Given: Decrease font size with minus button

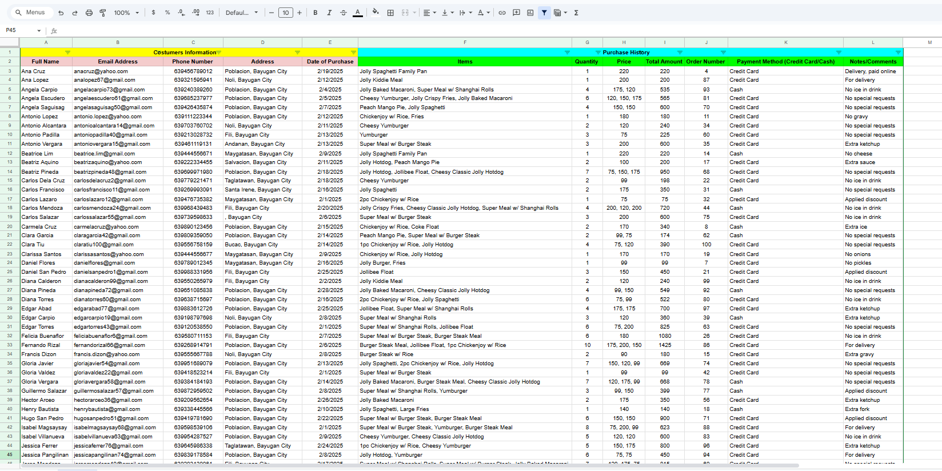Looking at the screenshot, I should [x=272, y=13].
